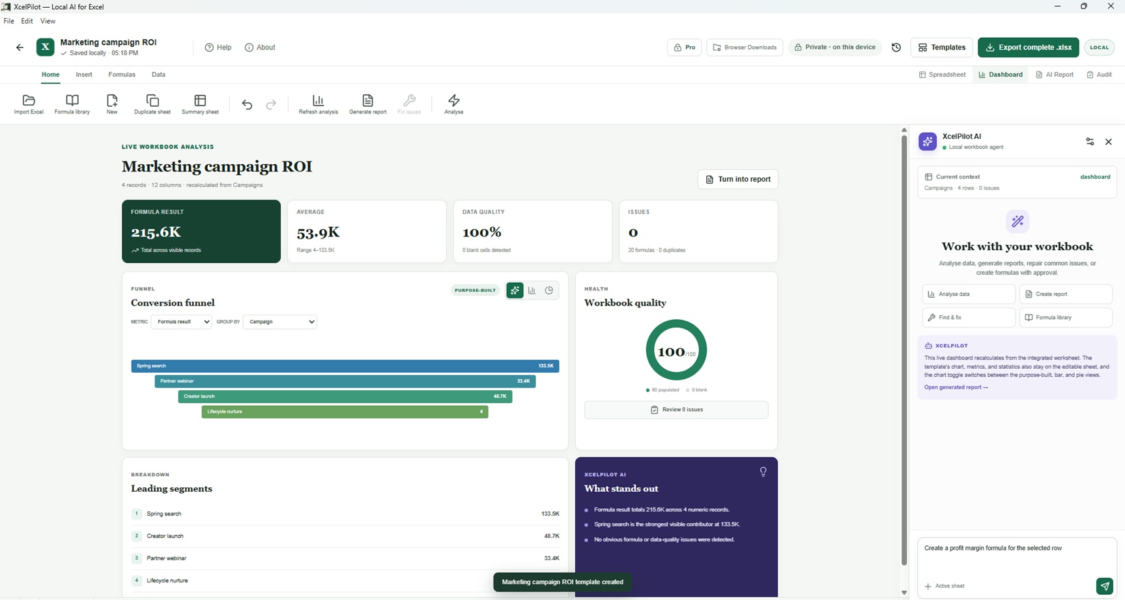Open XcelPilot AI panel settings sliders
This screenshot has width=1125, height=600.
point(1090,141)
